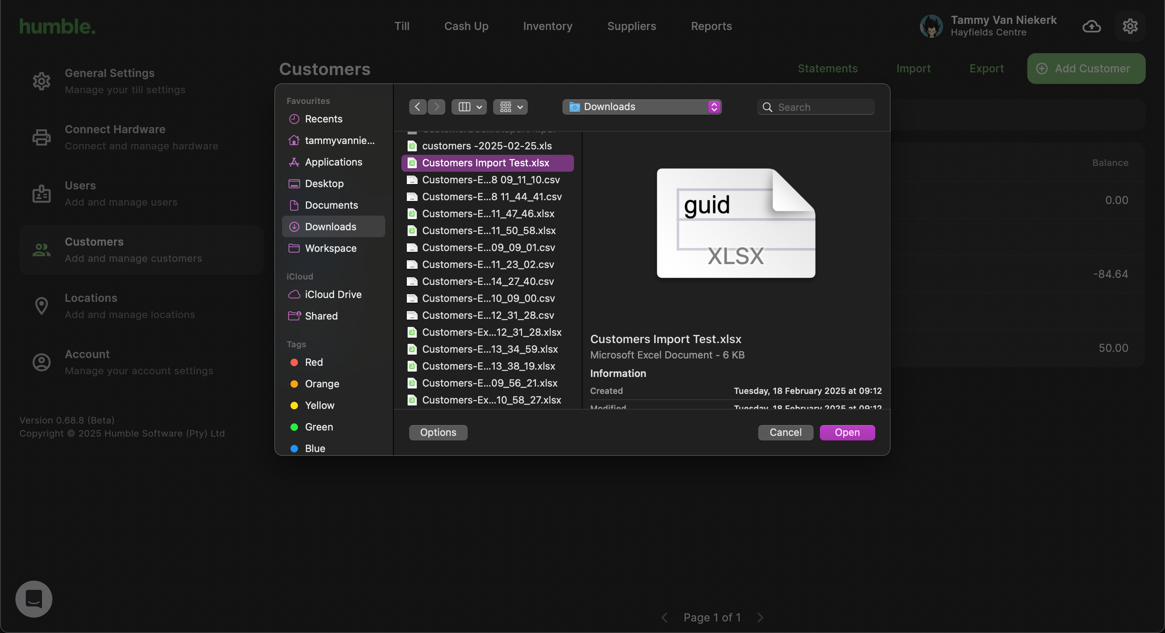Go to previous page arrow
Image resolution: width=1165 pixels, height=633 pixels.
click(x=664, y=617)
